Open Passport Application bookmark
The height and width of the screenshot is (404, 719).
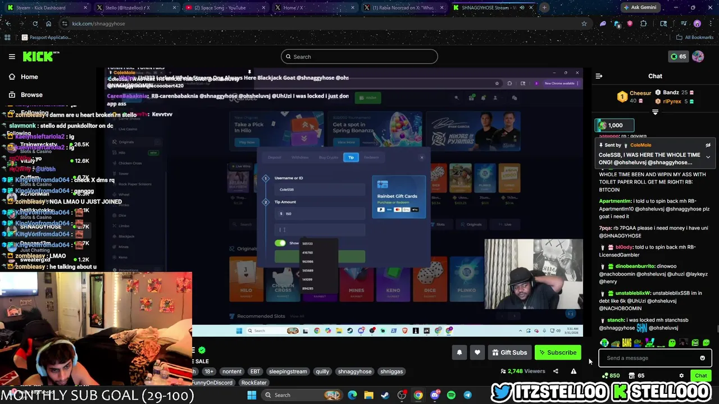pos(46,38)
